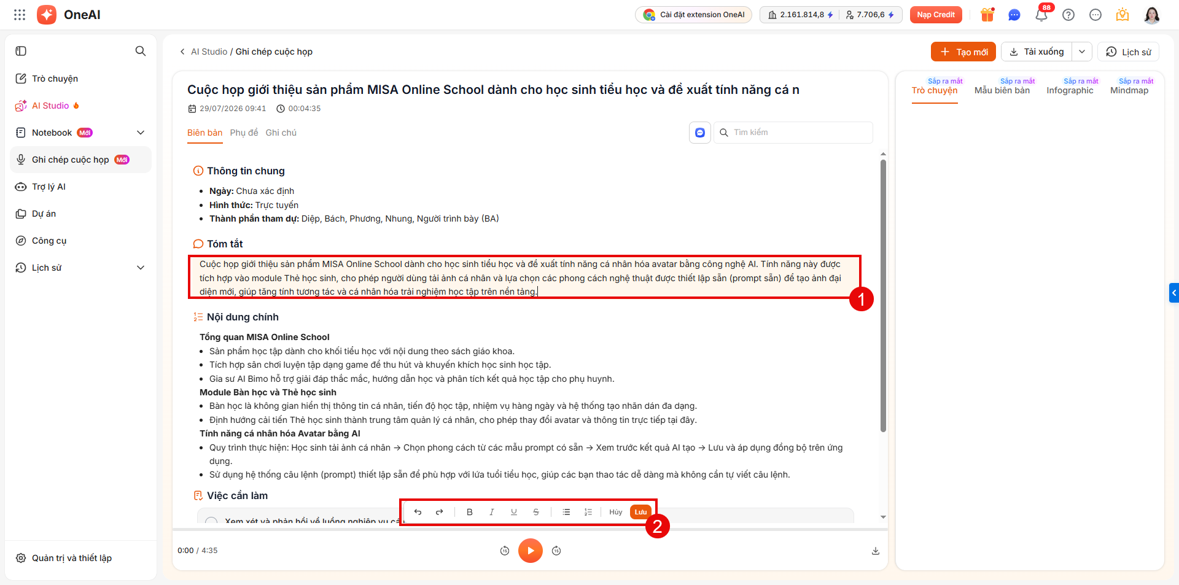Screen dimensions: 1179x585
Task: Open Công cụ in the sidebar
Action: point(81,241)
